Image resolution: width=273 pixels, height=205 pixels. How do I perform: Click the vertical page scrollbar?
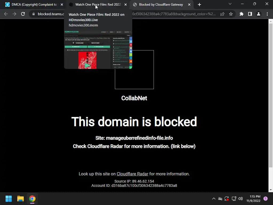click(271, 96)
